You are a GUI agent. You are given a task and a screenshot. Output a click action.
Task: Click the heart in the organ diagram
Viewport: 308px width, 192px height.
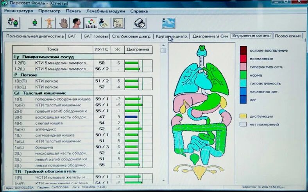tap(204, 80)
